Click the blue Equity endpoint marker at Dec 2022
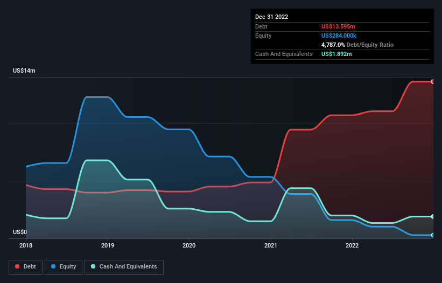442x283 pixels. coord(433,235)
